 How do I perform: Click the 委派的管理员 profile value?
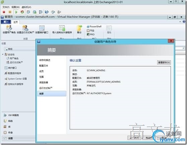coord(93,78)
